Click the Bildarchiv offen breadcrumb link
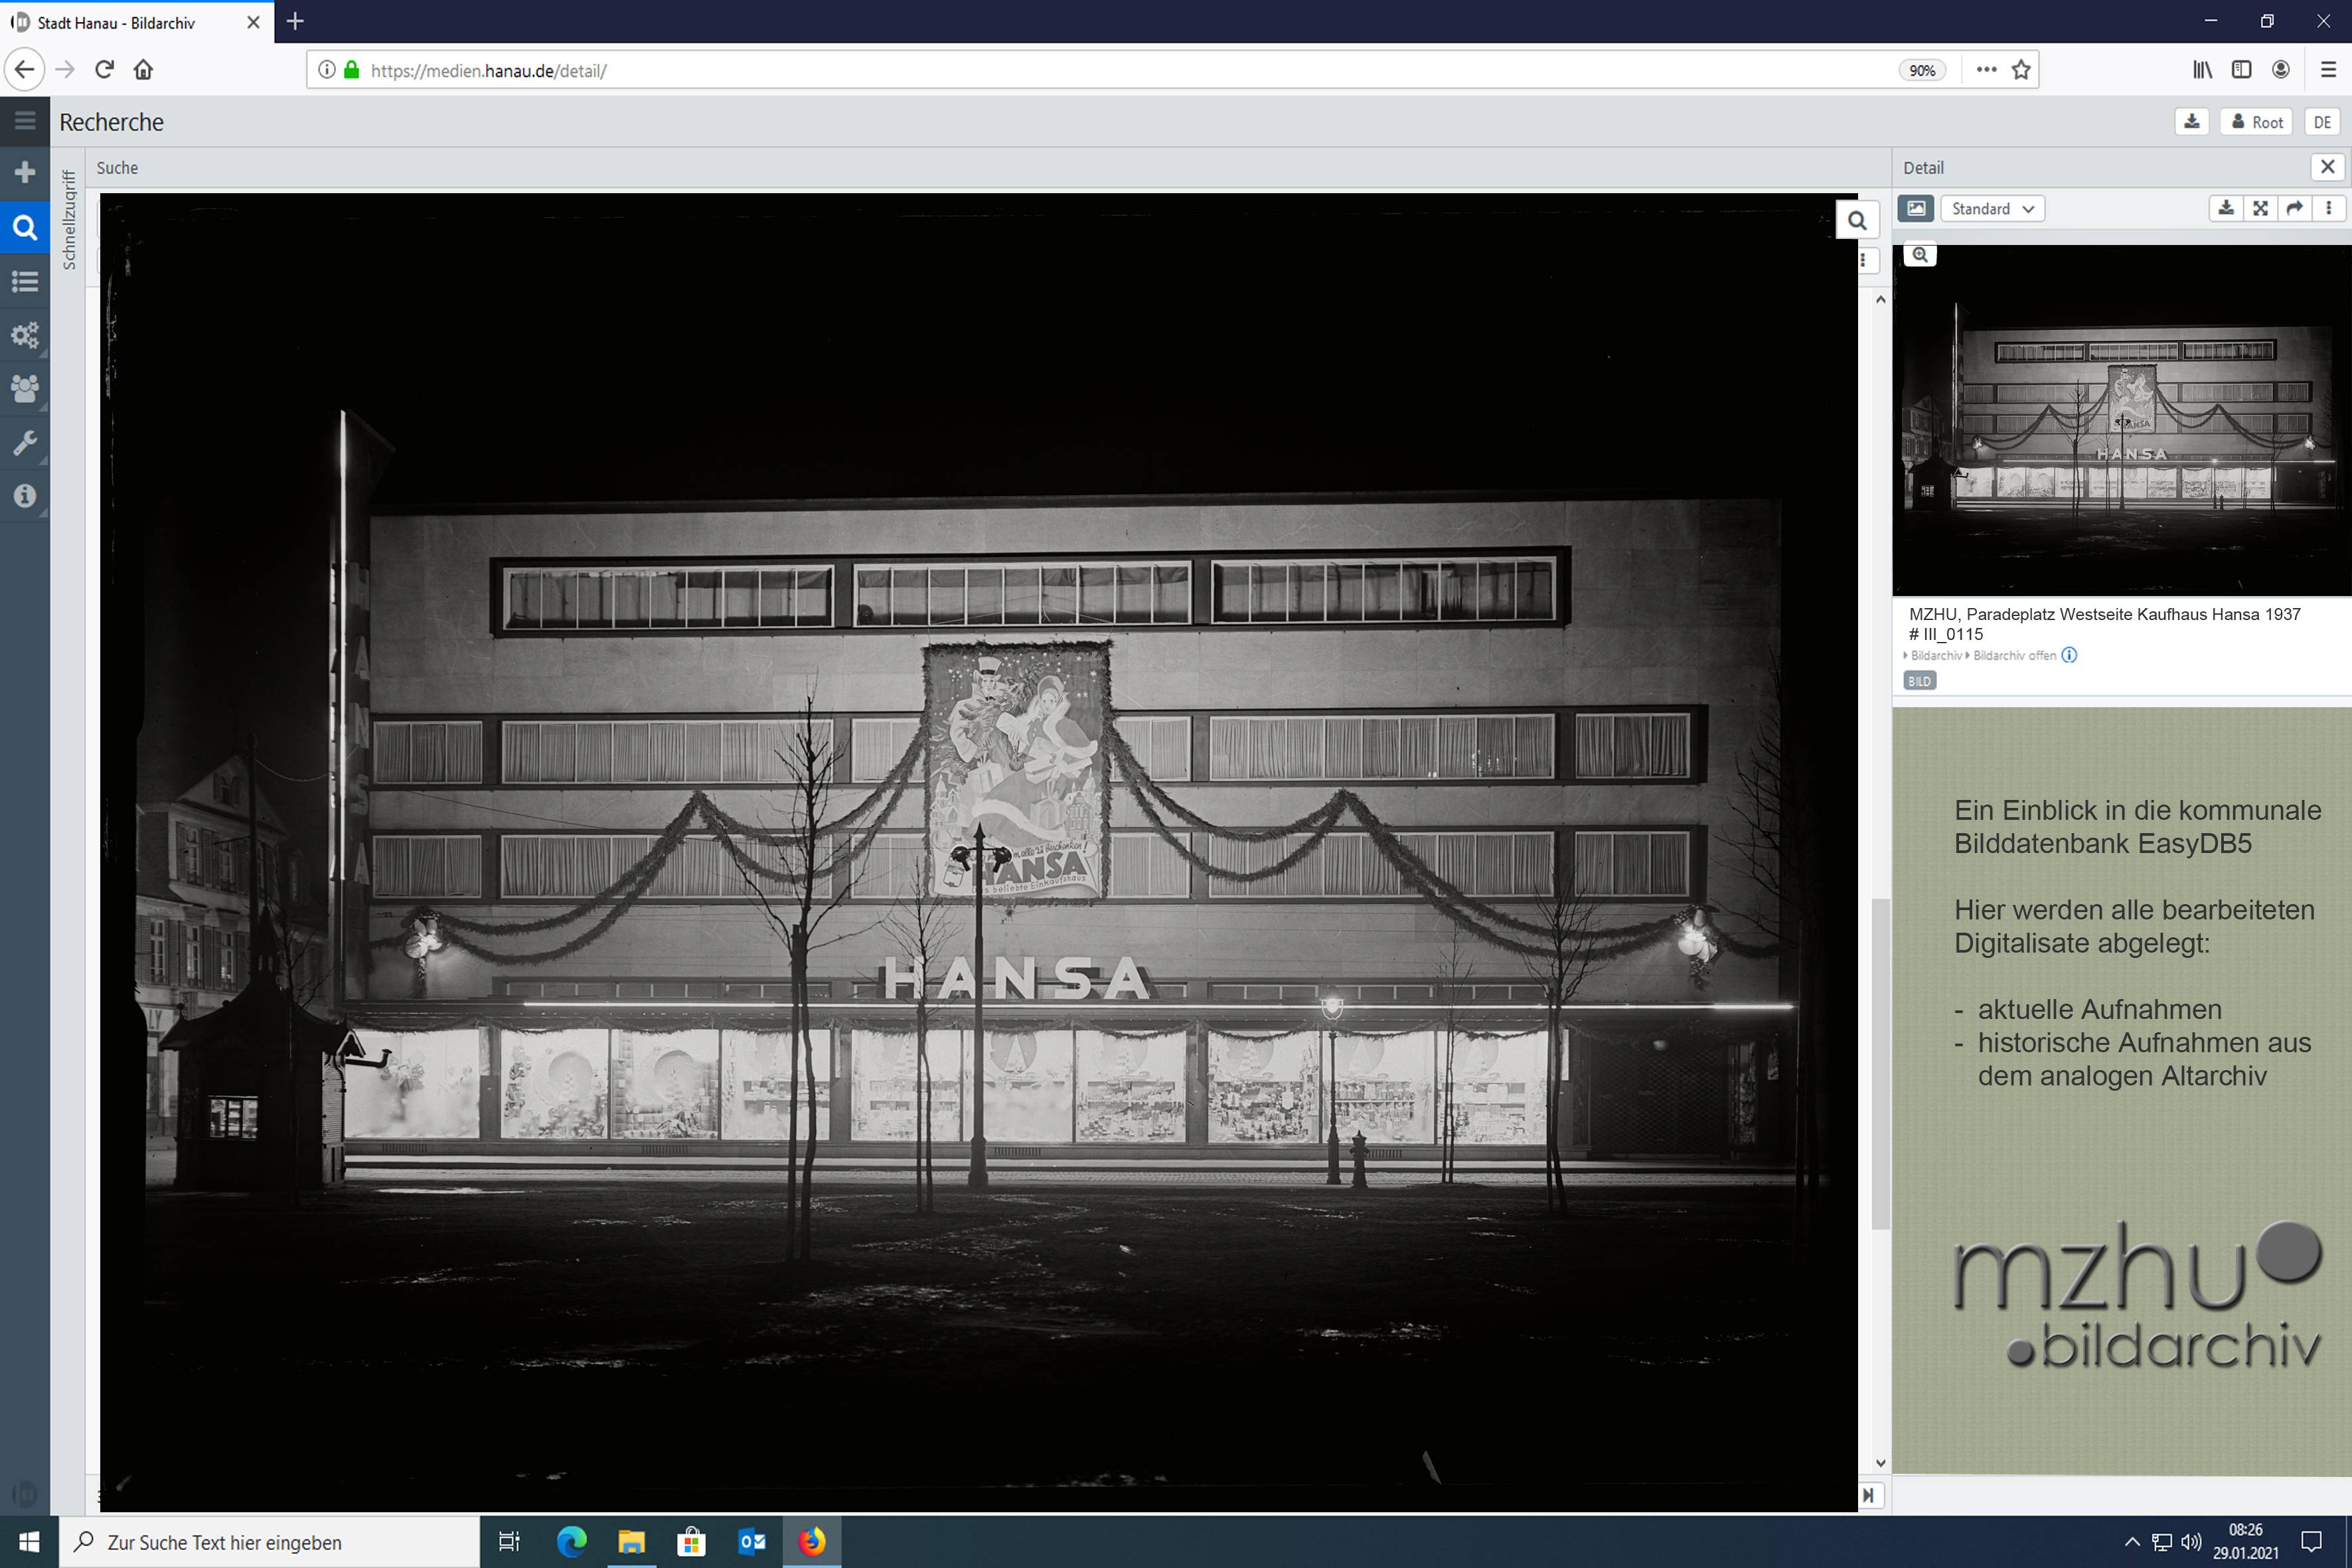Image resolution: width=2352 pixels, height=1568 pixels. coord(2014,656)
